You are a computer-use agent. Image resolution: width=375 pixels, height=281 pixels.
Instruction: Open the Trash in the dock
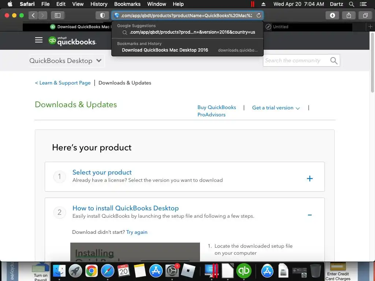coord(315,271)
